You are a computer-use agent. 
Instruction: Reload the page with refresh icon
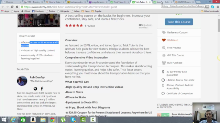coord(12,7)
